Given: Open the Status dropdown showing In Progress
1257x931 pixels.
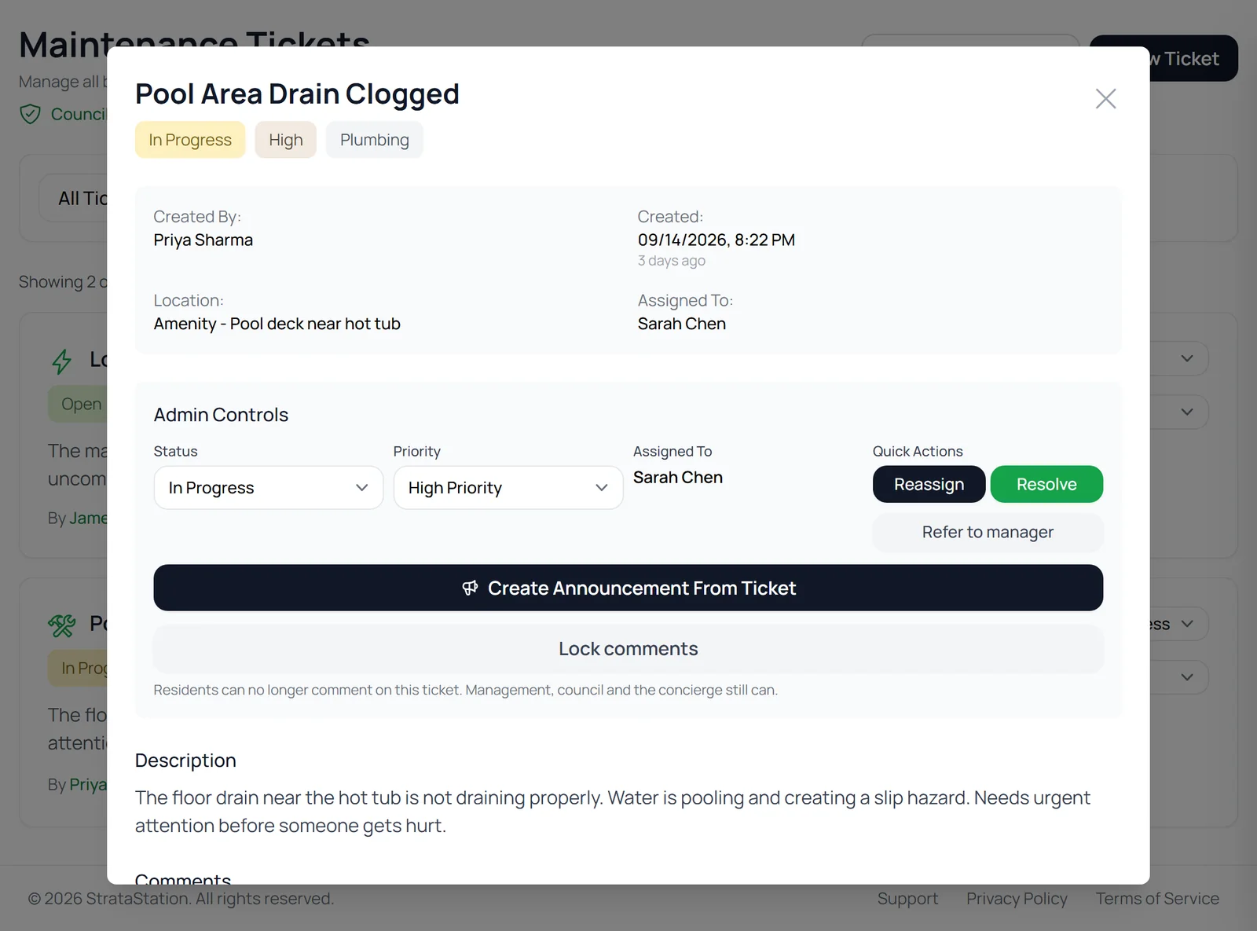Looking at the screenshot, I should [x=269, y=488].
